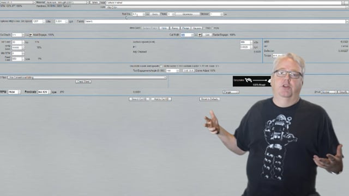
Task: Open the Tool type dropdown at top
Action: tap(225, 3)
